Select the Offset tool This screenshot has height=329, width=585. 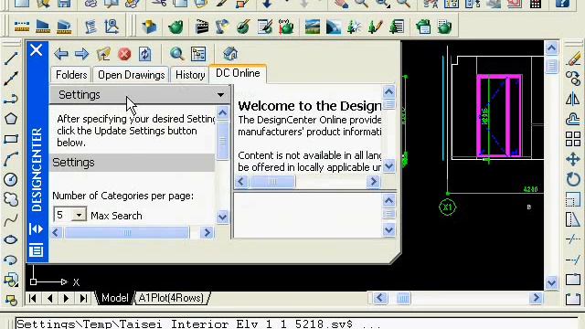573,120
